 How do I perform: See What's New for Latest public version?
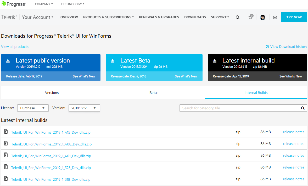tap(84, 76)
